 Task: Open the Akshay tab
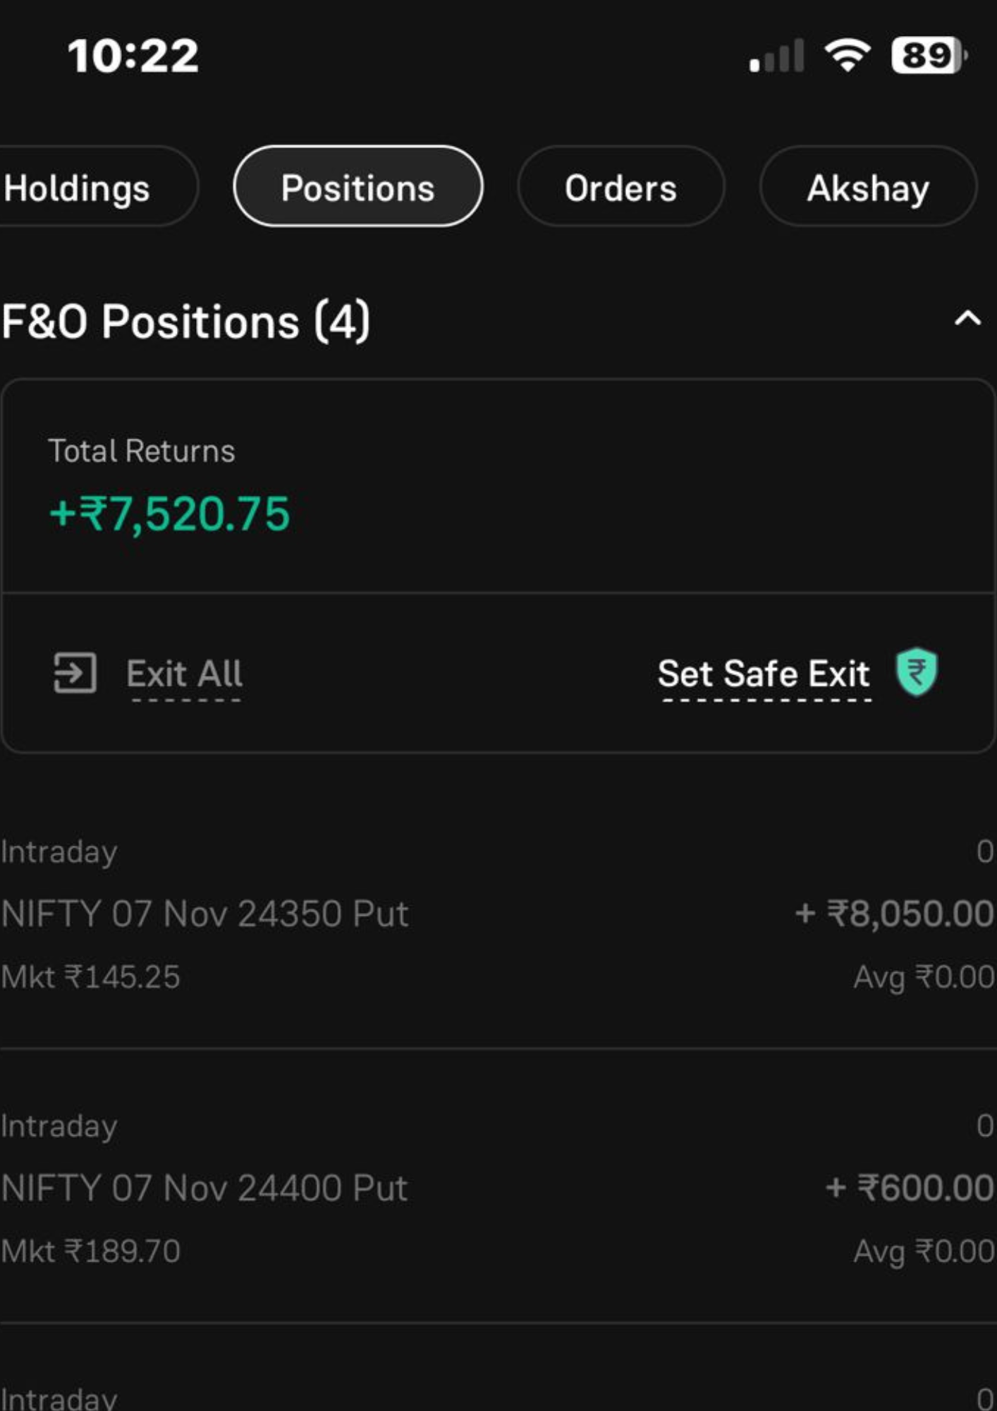(868, 187)
